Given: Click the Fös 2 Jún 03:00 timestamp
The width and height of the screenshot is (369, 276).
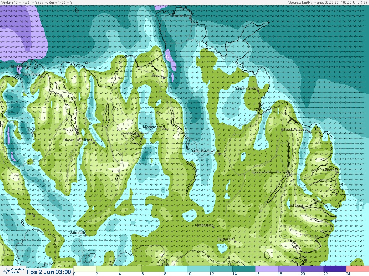Looking at the screenshot, I should pyautogui.click(x=49, y=272).
